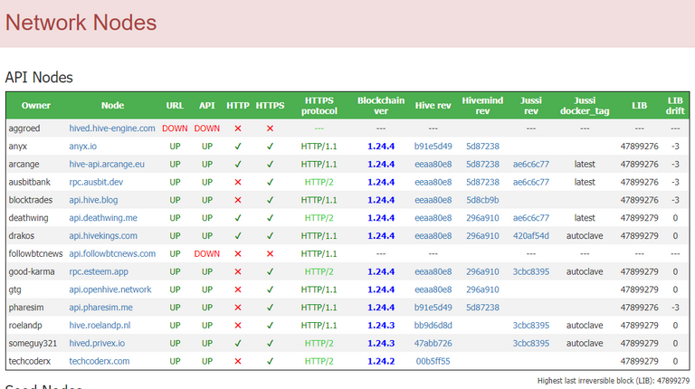Click the Owner column header
The height and width of the screenshot is (389, 695).
(36, 106)
